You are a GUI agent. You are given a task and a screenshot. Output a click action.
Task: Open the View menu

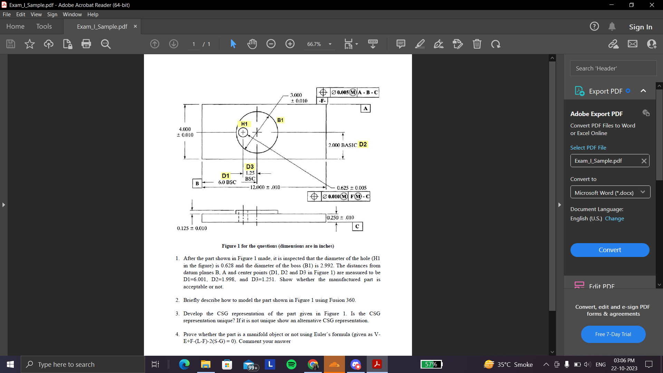click(x=36, y=14)
